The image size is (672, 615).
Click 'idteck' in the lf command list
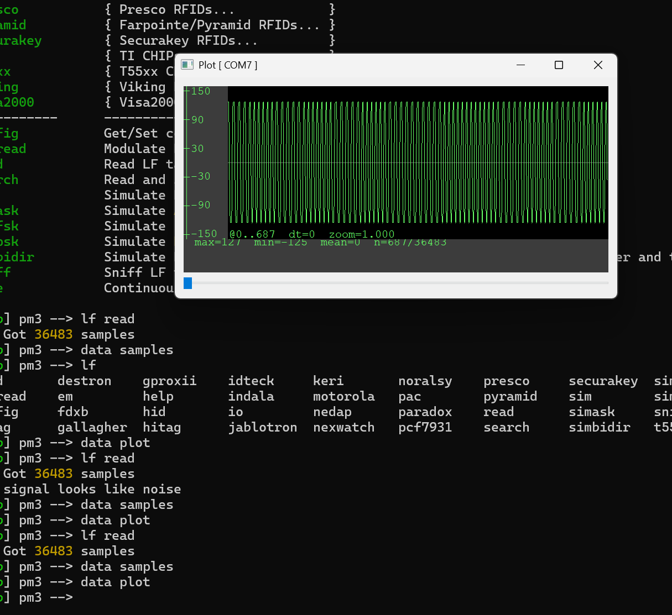click(x=251, y=381)
